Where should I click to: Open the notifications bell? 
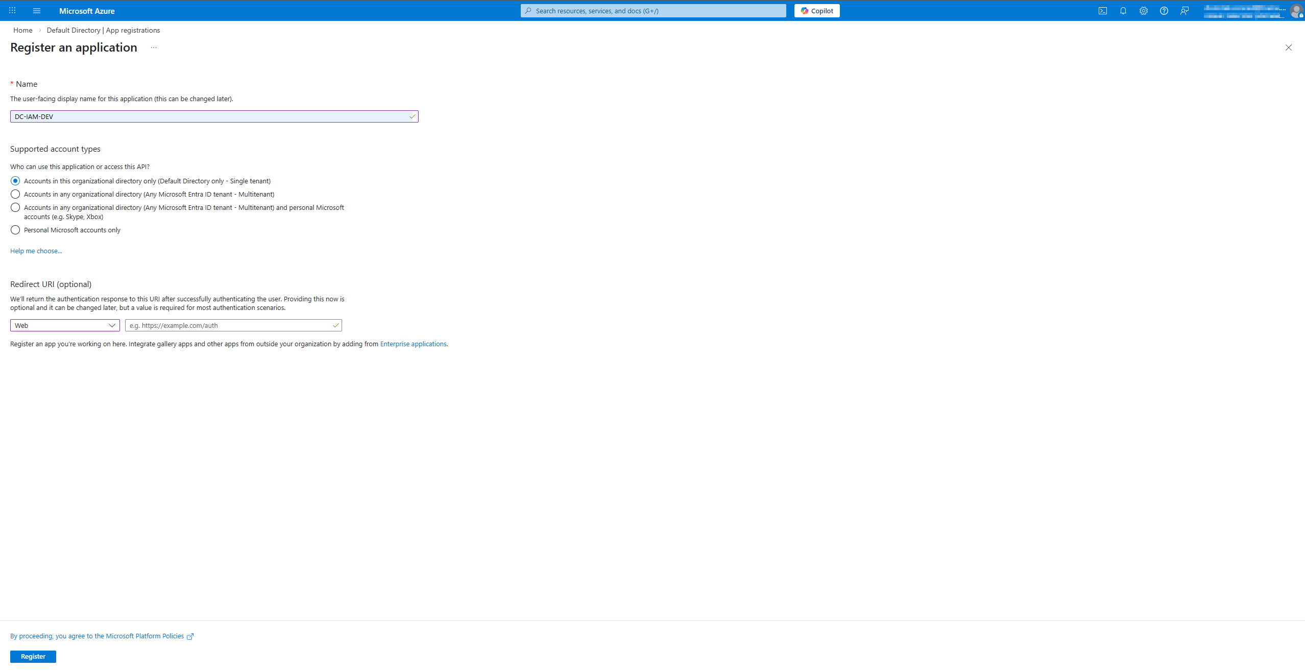(x=1123, y=10)
